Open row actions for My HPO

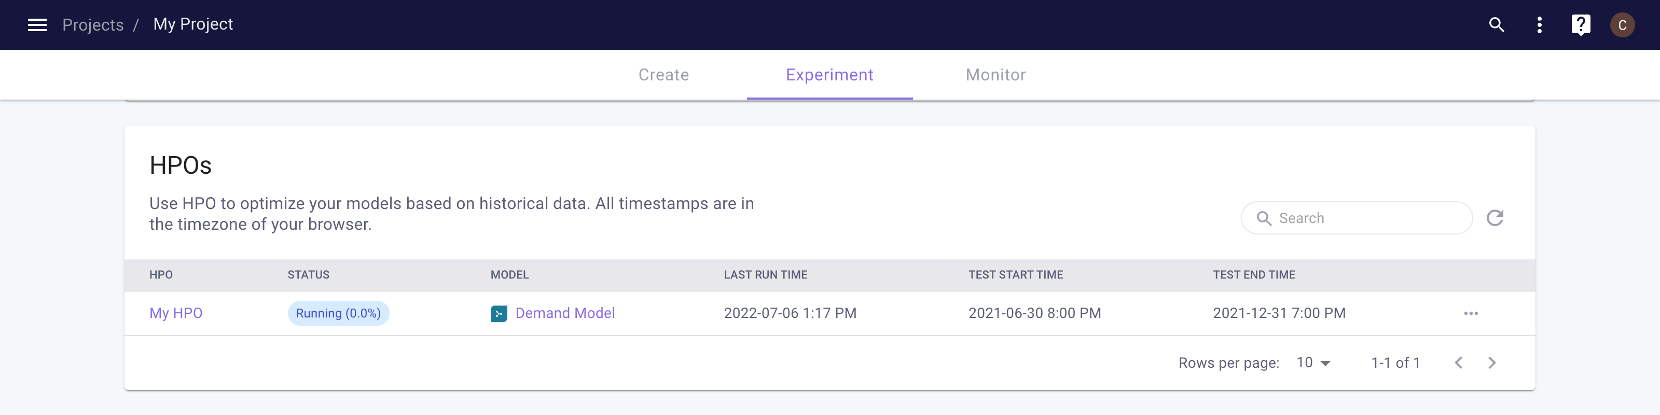[x=1471, y=313]
